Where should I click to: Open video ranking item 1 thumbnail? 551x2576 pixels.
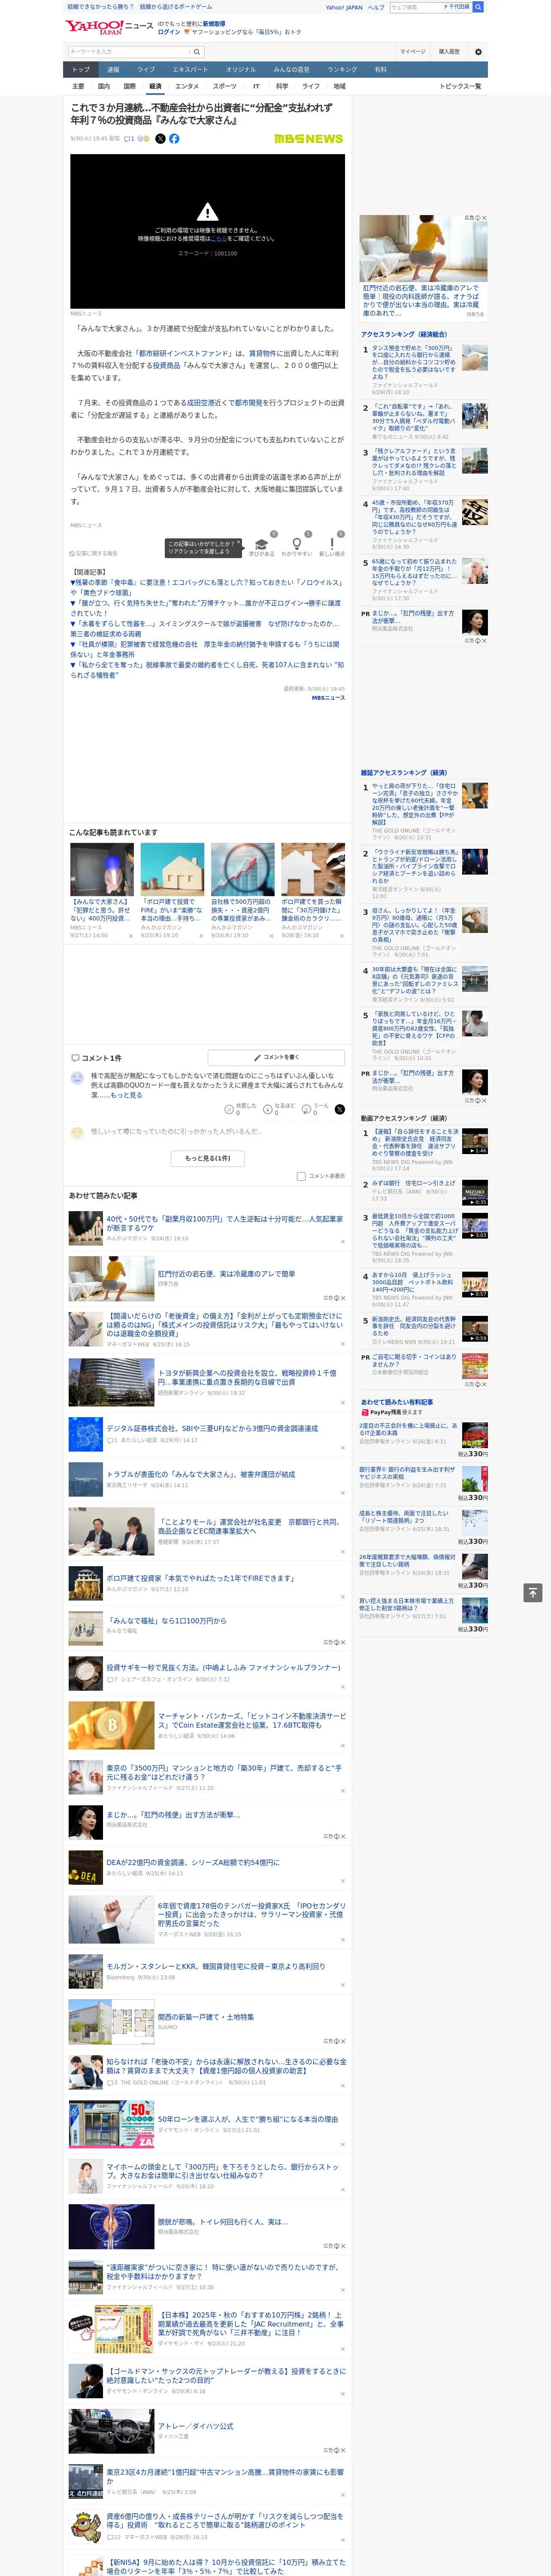[x=475, y=1141]
